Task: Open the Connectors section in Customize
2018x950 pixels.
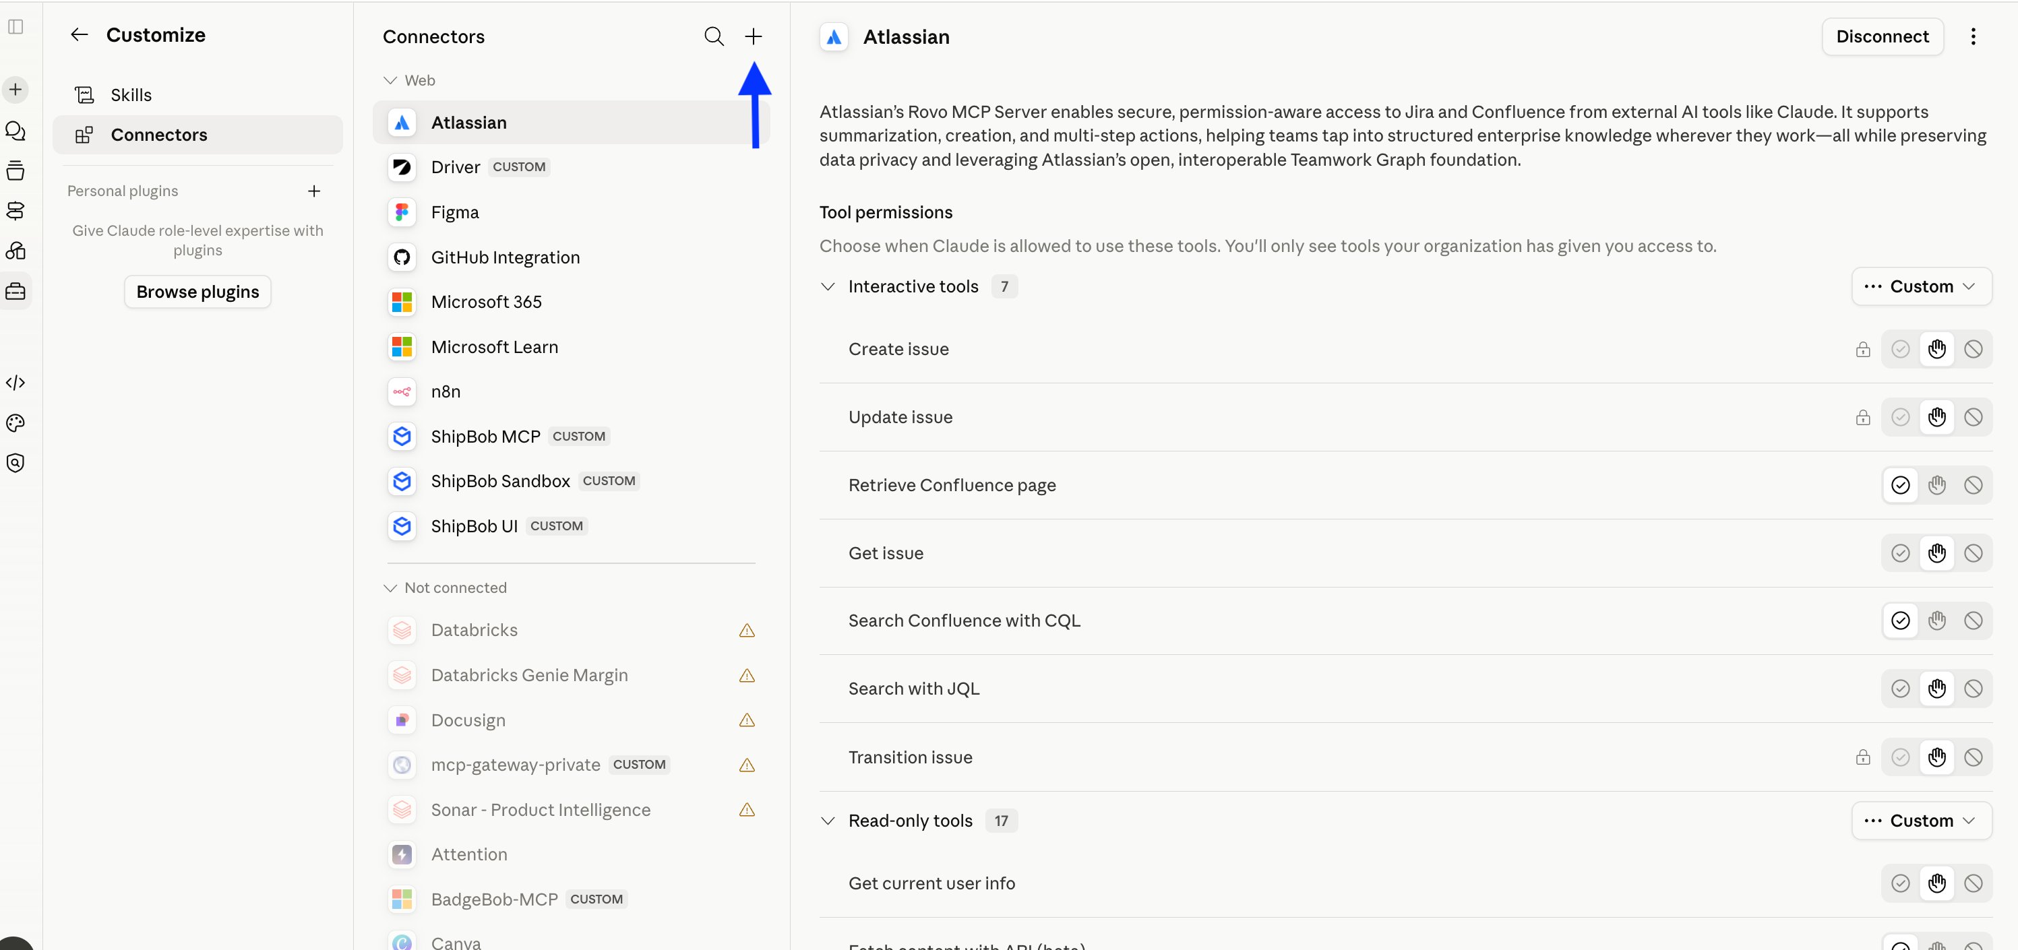Action: tap(197, 135)
